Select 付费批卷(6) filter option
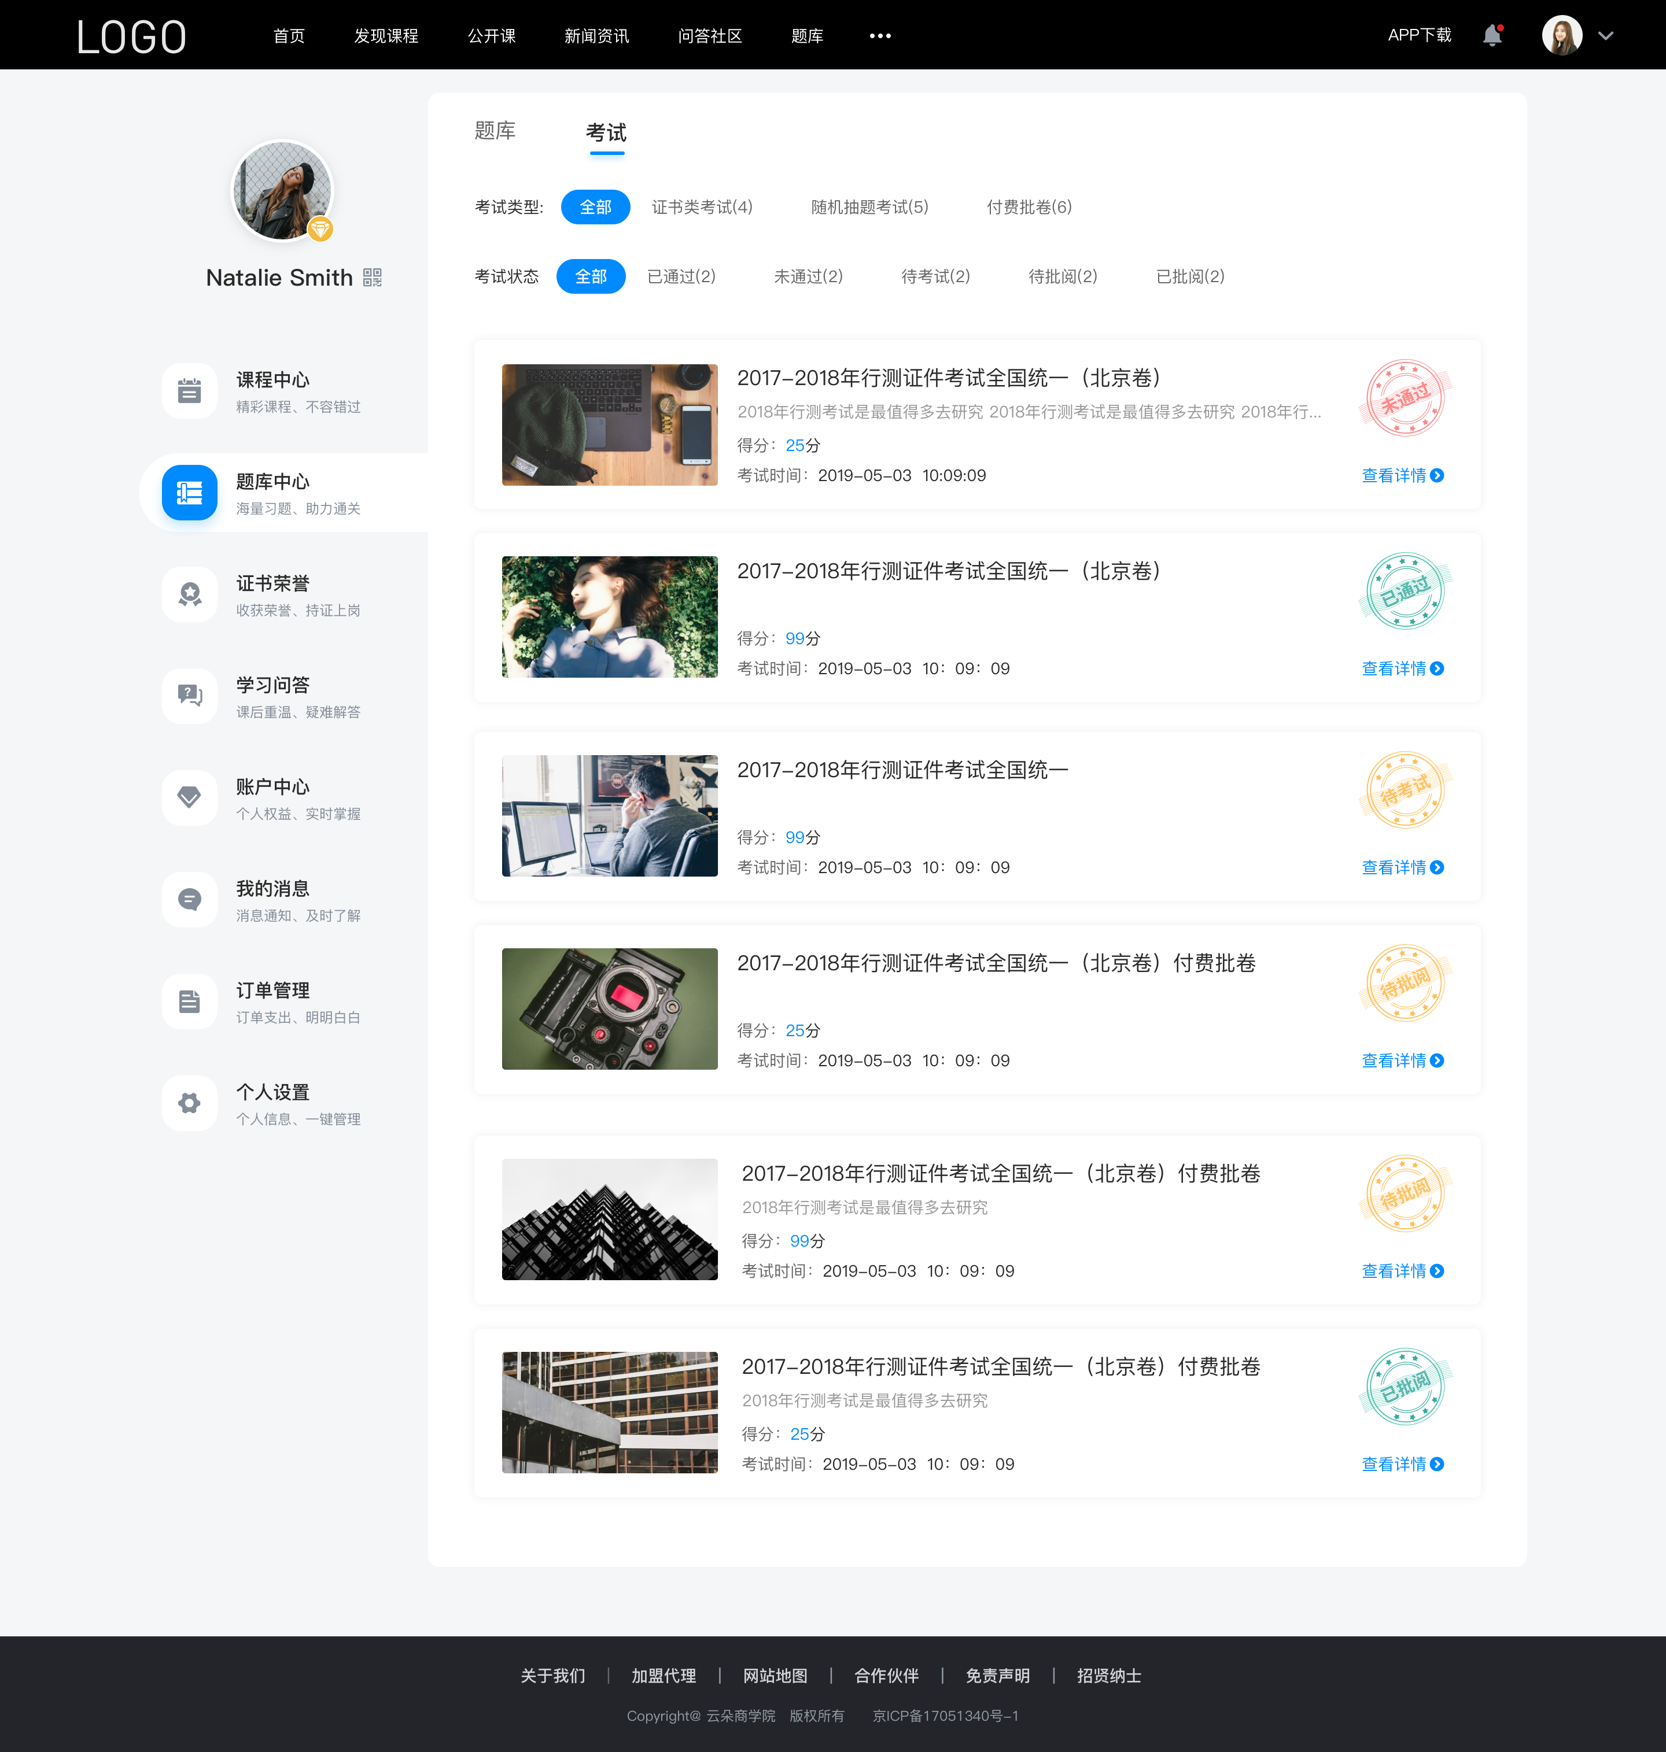 pyautogui.click(x=1028, y=206)
